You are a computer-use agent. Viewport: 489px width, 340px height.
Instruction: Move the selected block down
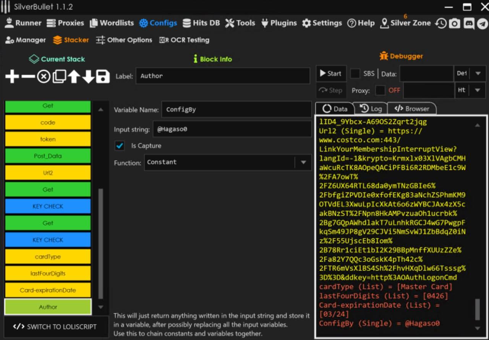(x=88, y=76)
